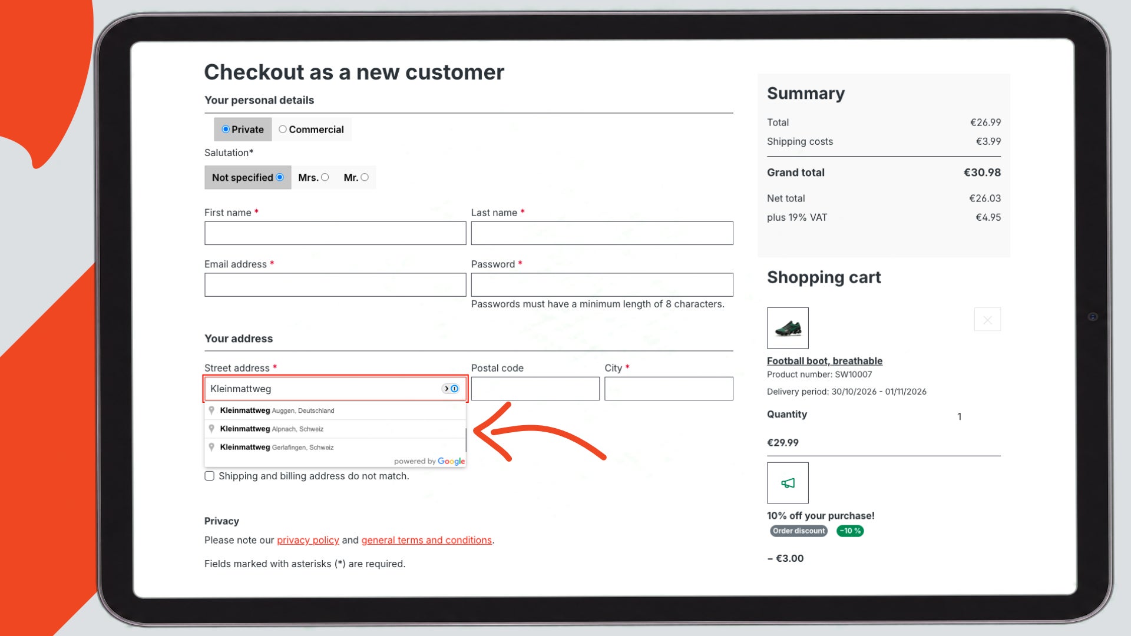Click the quantity value 1
1131x636 pixels.
click(960, 416)
